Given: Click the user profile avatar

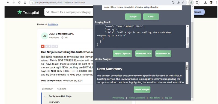Looking at the screenshot, I should [211, 2].
